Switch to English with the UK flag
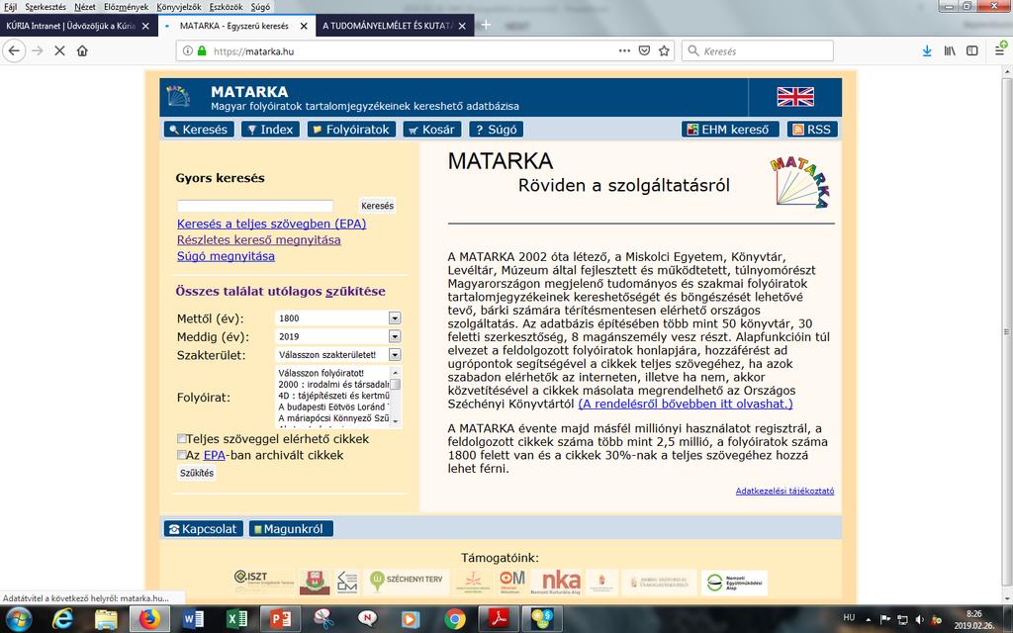This screenshot has width=1013, height=633. click(x=795, y=97)
